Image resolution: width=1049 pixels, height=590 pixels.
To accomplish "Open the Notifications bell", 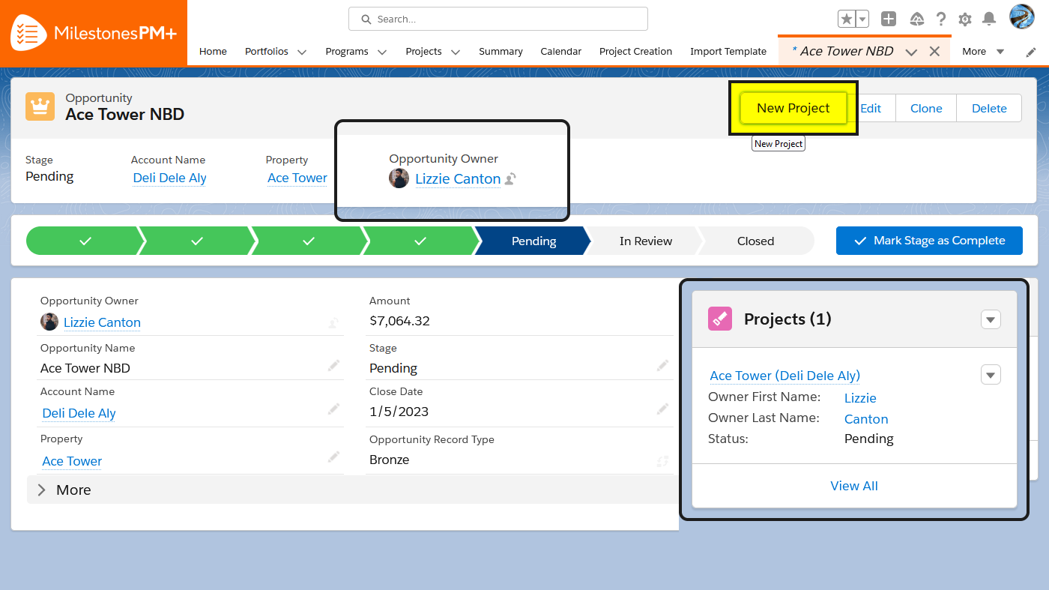I will (x=989, y=19).
